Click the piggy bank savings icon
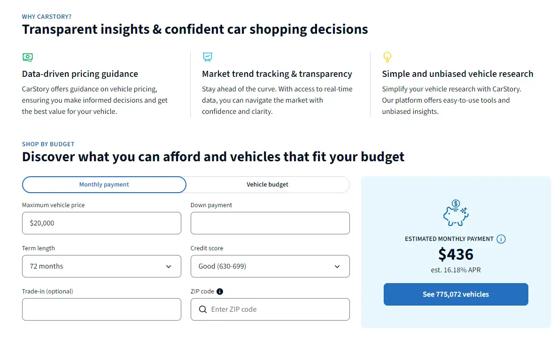The image size is (557, 337). coord(456,213)
